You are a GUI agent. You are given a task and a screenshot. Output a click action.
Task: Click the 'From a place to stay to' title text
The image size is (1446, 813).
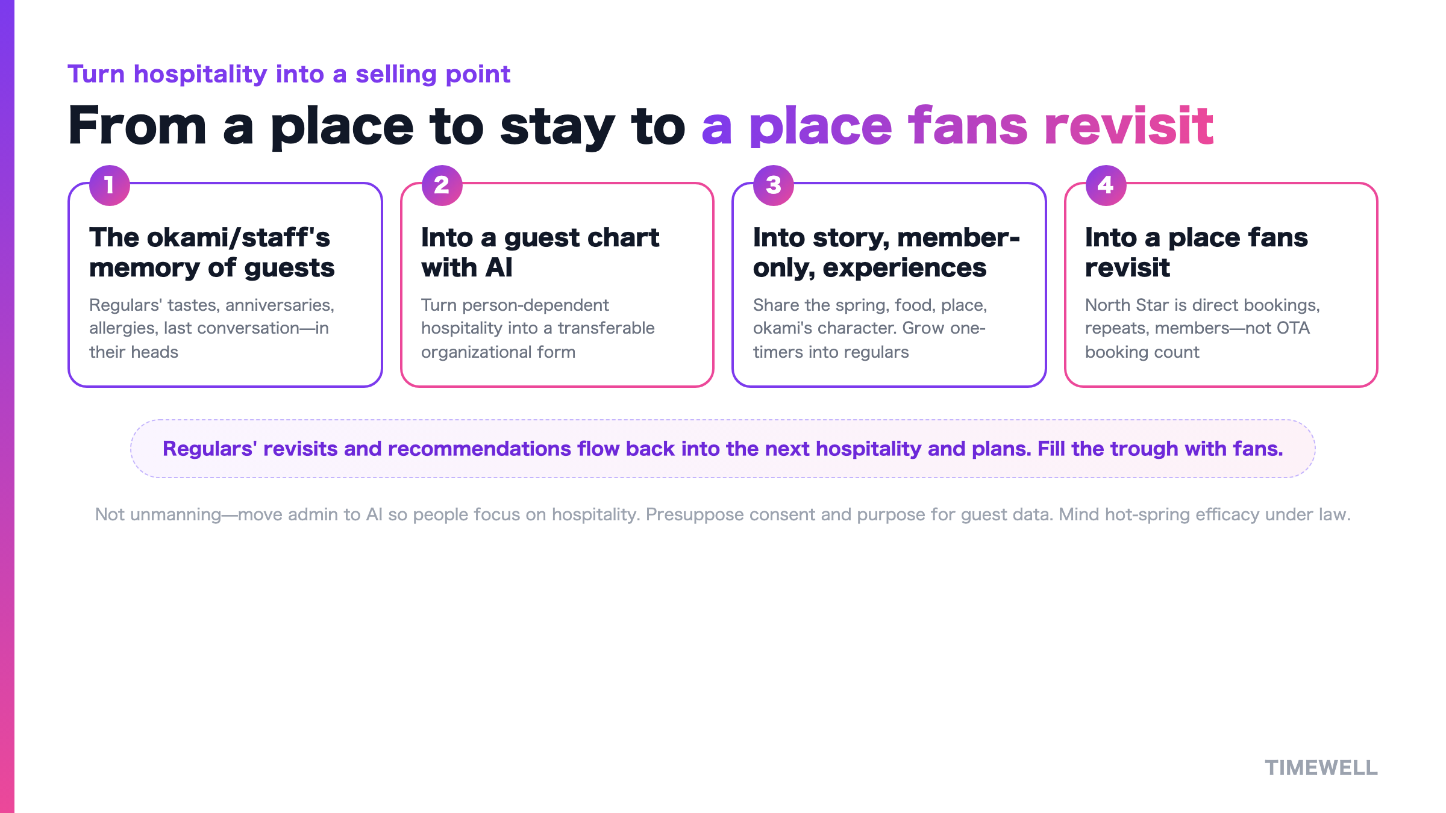pyautogui.click(x=377, y=126)
